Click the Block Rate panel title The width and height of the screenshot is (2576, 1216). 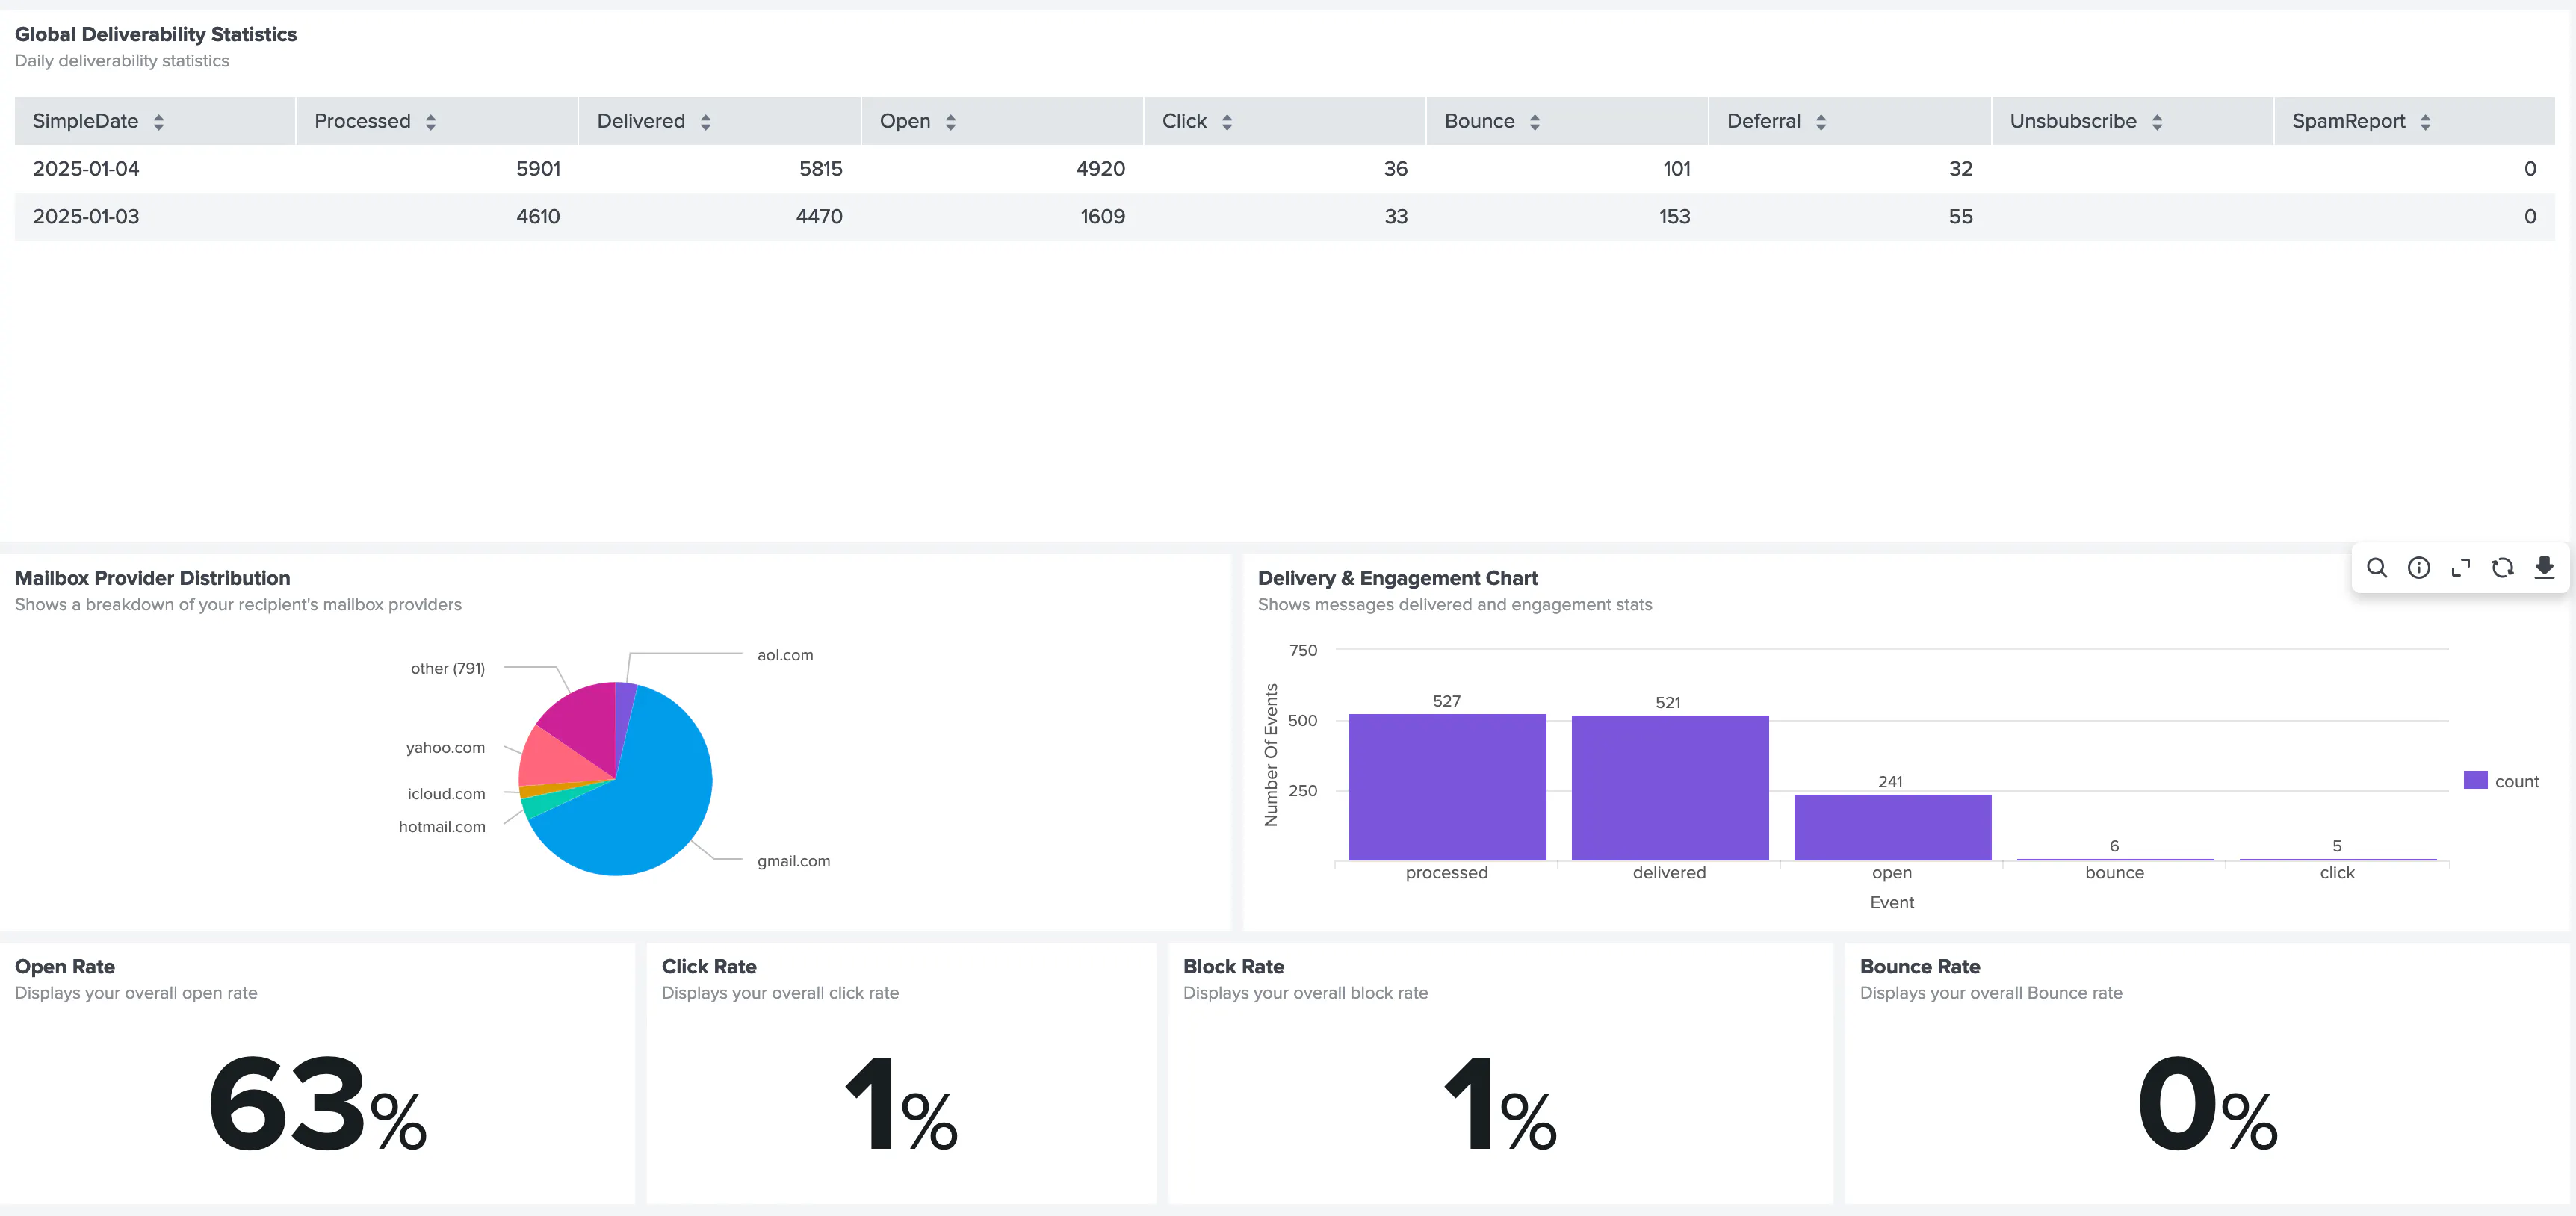pyautogui.click(x=1233, y=967)
